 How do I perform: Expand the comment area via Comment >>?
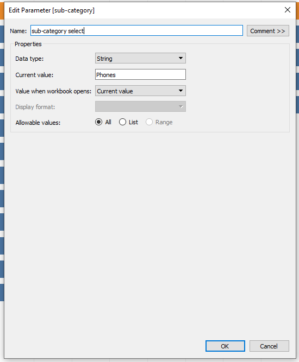tap(268, 31)
